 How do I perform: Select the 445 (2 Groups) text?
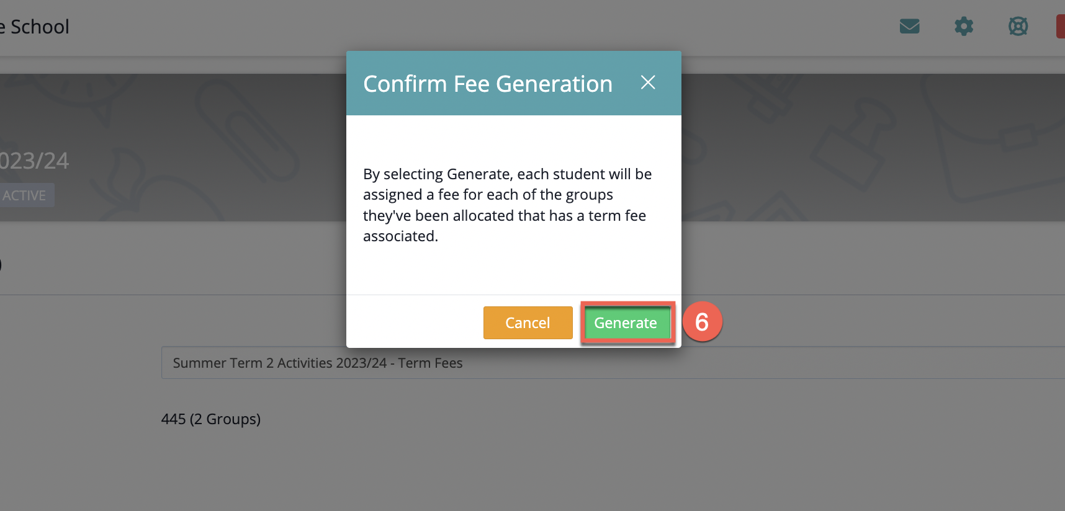point(211,419)
